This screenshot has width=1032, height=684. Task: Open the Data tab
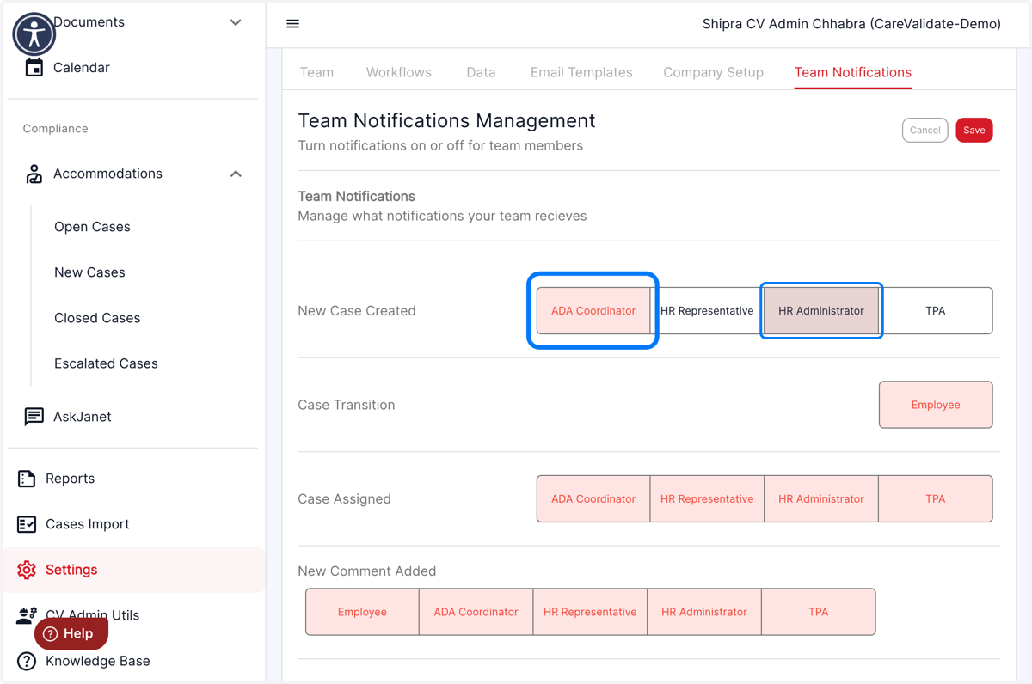481,72
